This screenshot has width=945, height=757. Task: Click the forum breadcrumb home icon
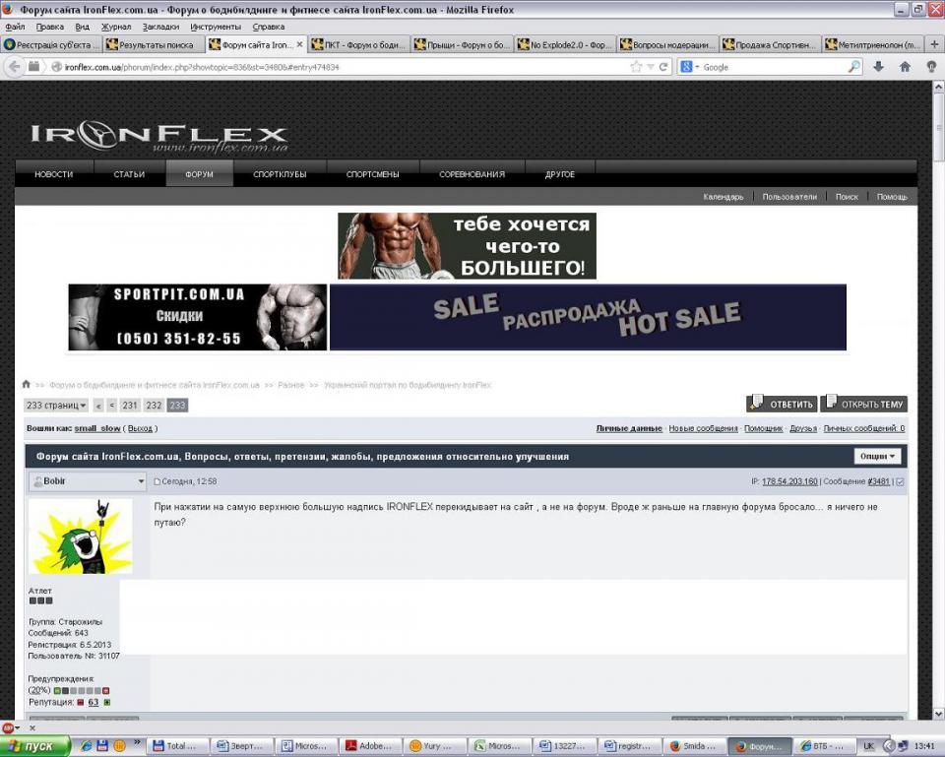click(27, 385)
